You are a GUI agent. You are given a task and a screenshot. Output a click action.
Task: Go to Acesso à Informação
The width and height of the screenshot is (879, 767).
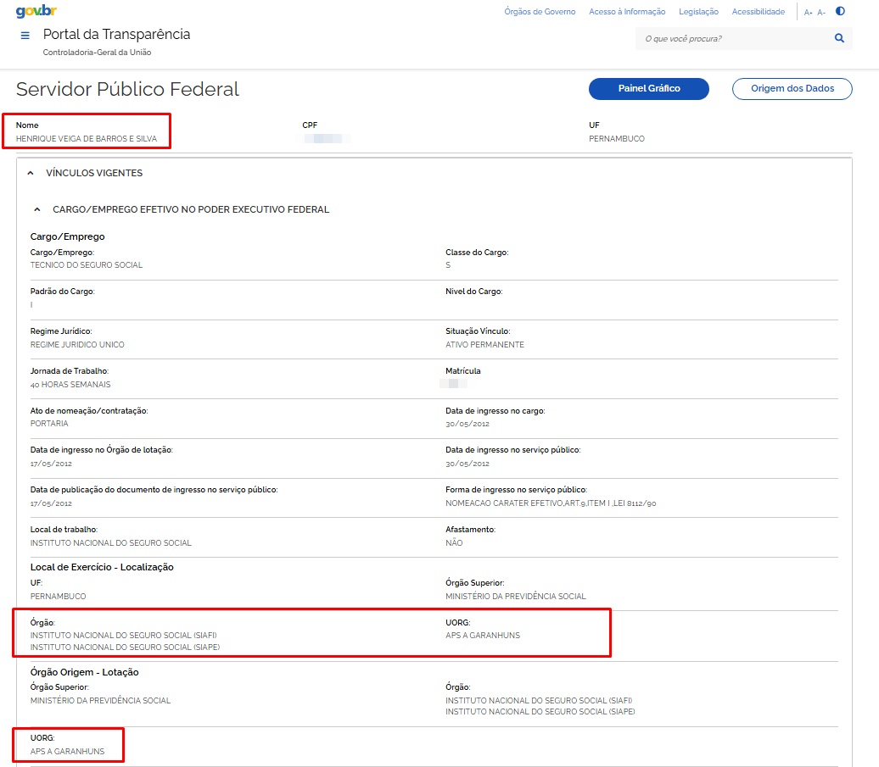tap(627, 12)
